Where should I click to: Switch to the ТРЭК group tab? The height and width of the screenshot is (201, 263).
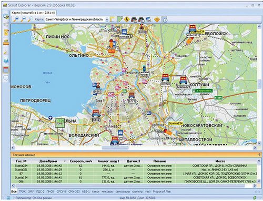click(23, 192)
